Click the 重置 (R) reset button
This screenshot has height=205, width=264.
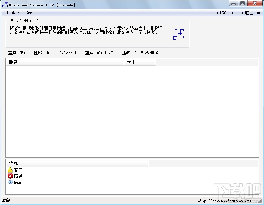click(16, 53)
